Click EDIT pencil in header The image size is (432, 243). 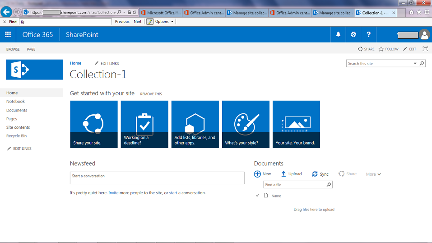click(x=409, y=49)
